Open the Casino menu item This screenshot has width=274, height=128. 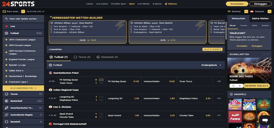(90, 4)
